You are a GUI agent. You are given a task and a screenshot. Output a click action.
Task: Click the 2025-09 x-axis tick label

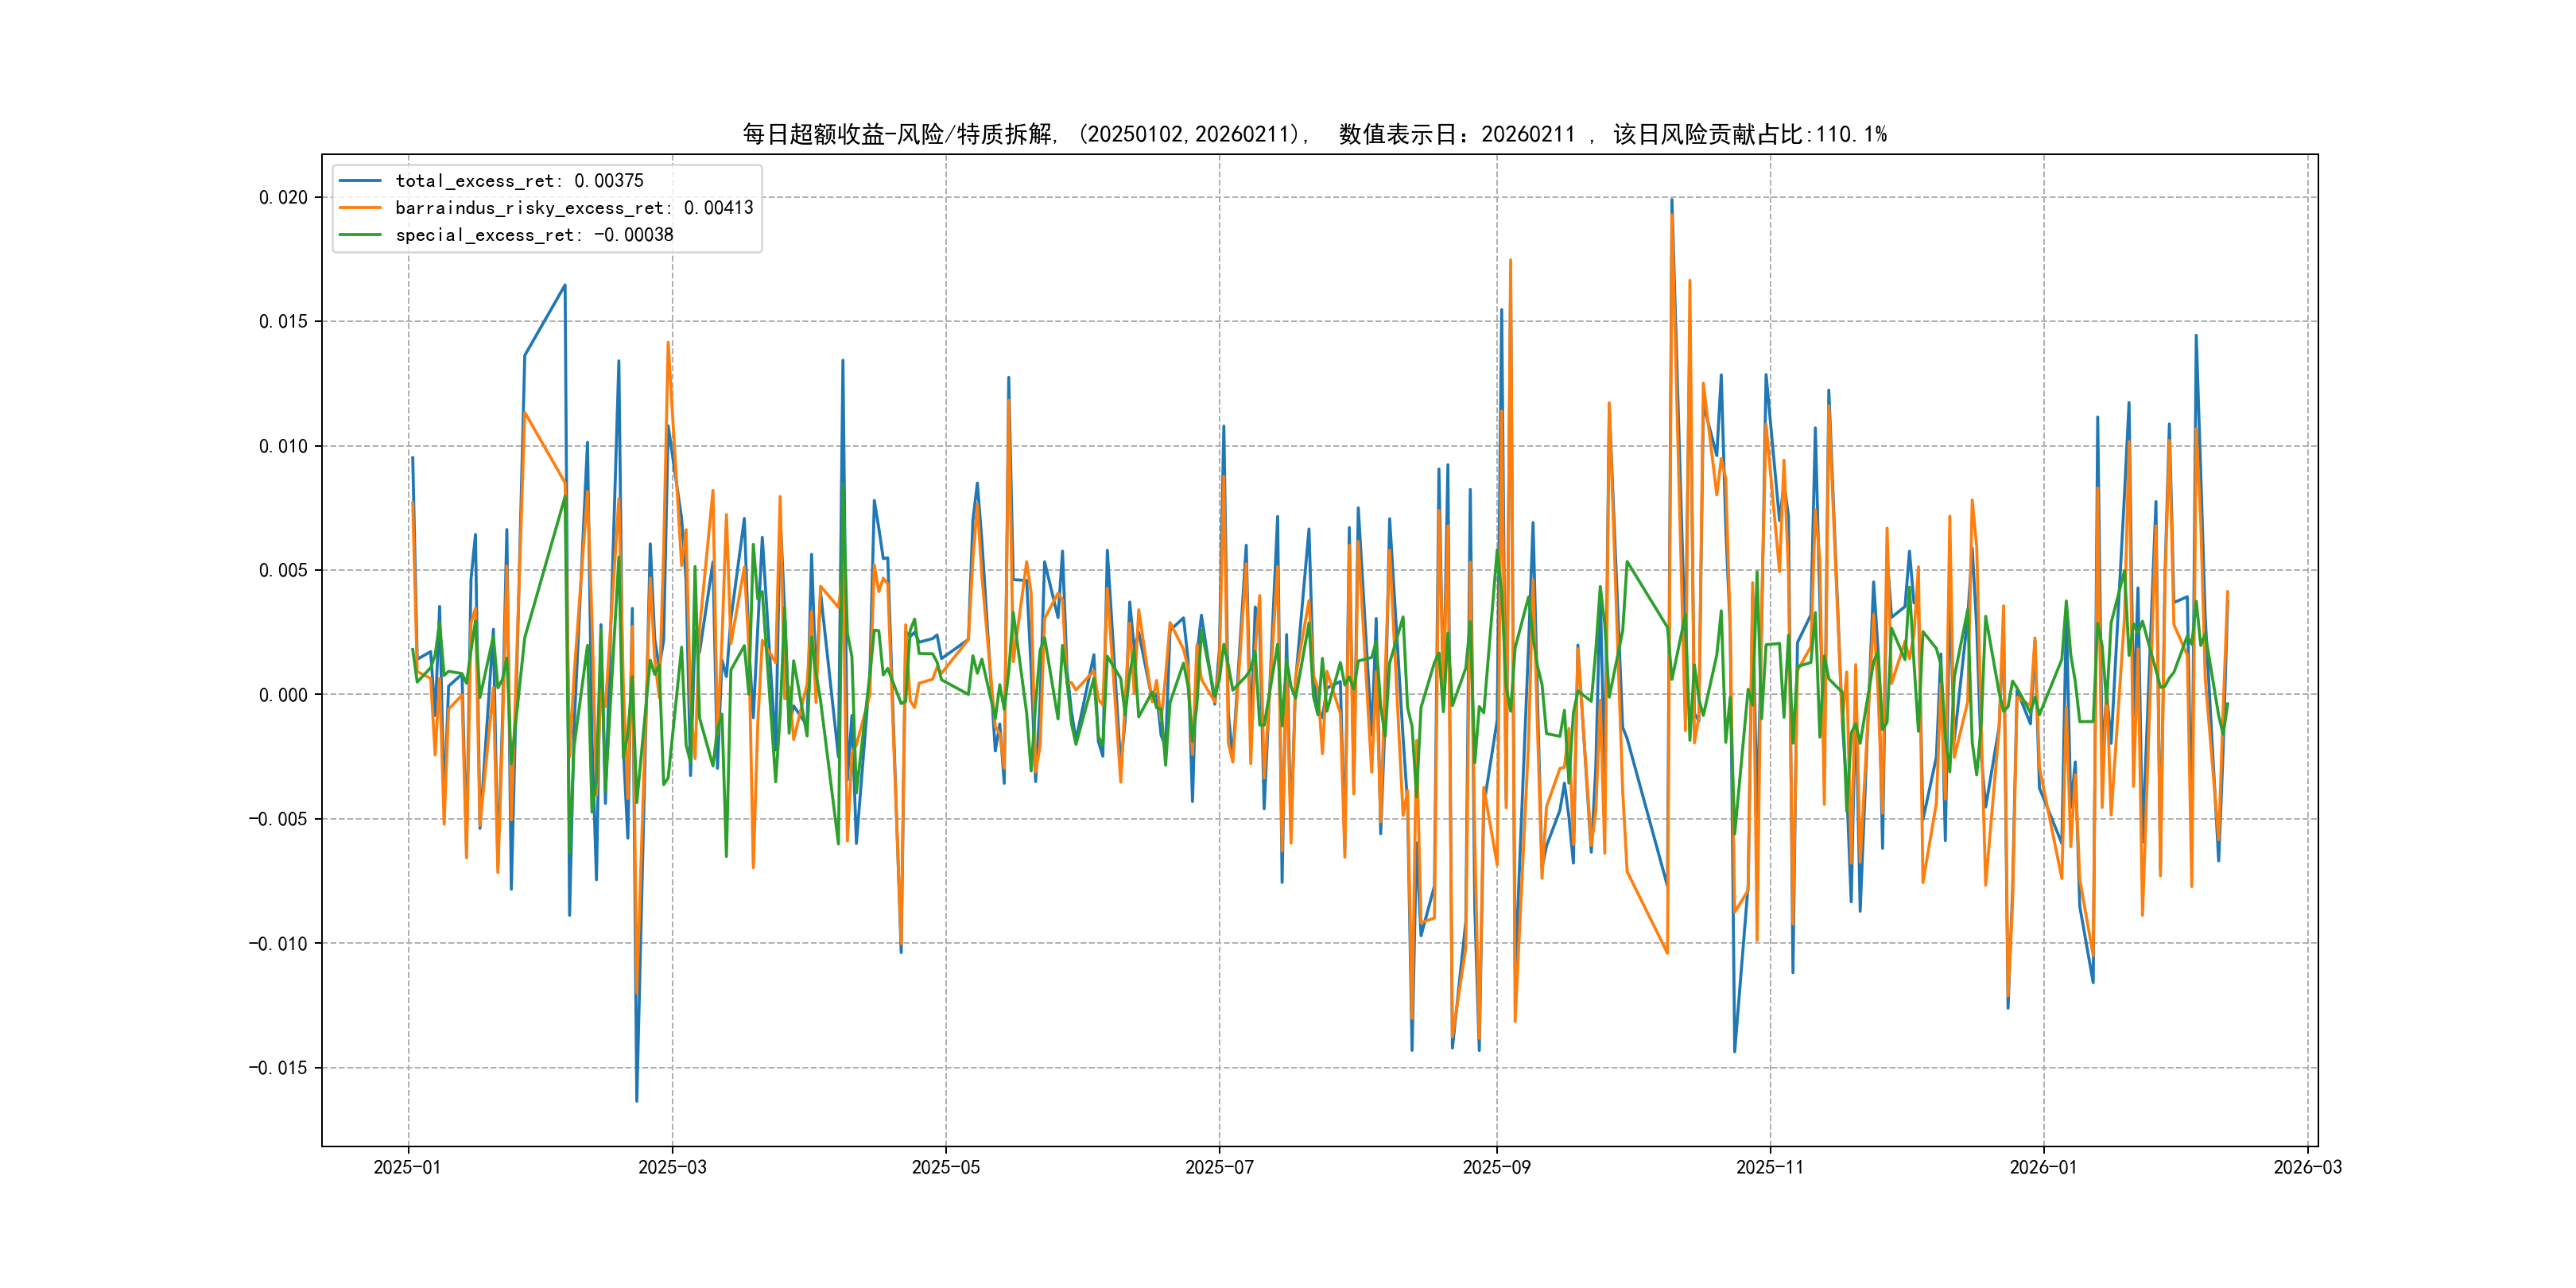pos(1496,1167)
